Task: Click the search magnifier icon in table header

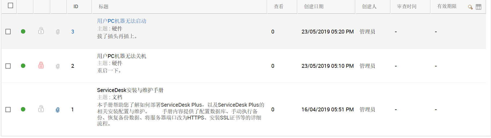Action: pyautogui.click(x=470, y=7)
